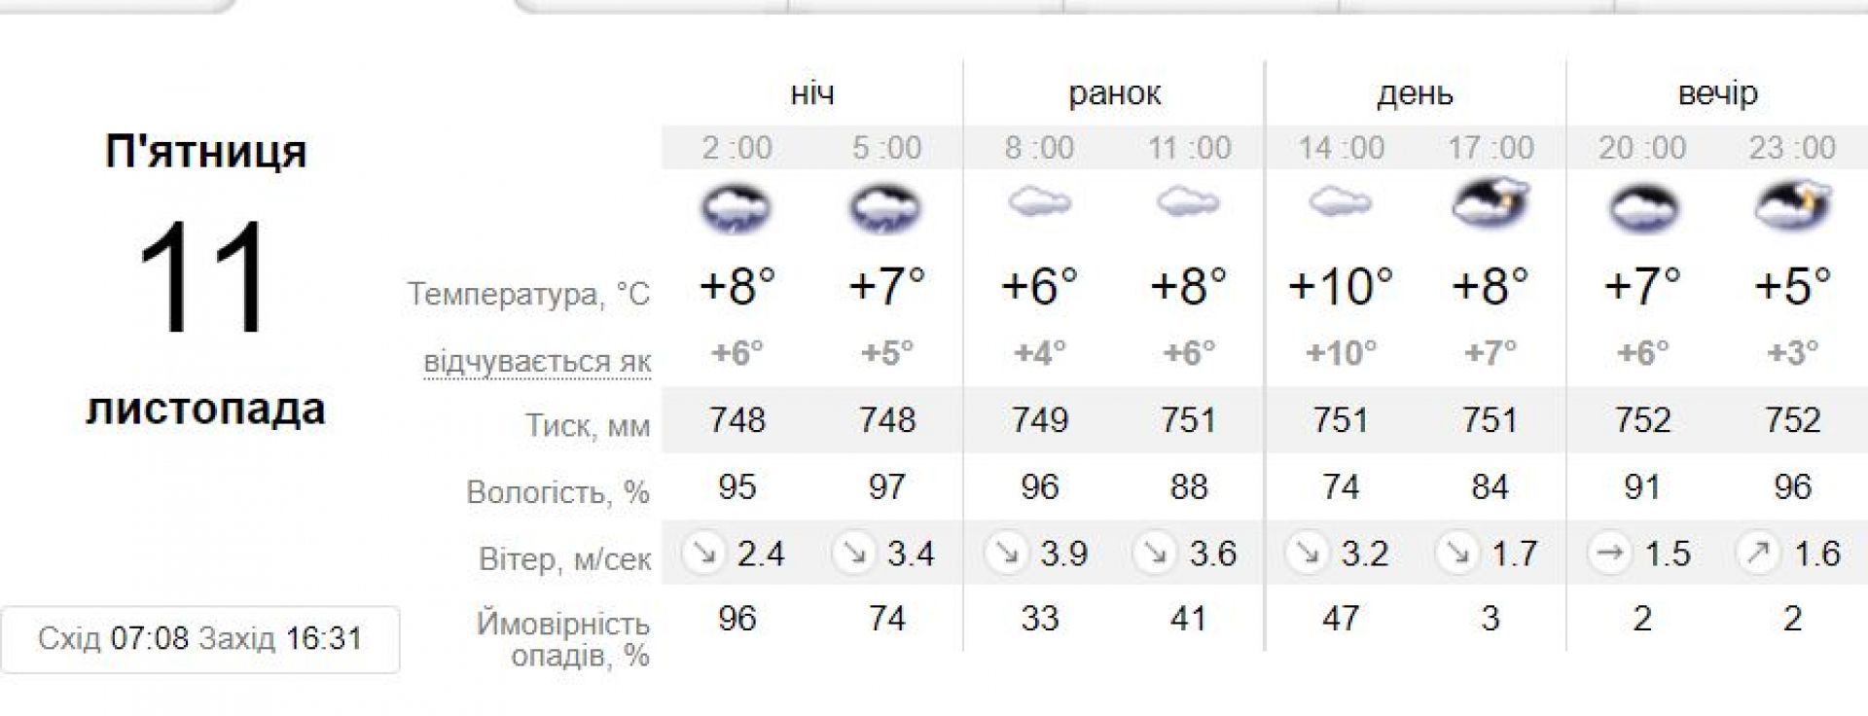Click the 2:00 wind direction arrow
This screenshot has width=1868, height=716.
click(704, 554)
